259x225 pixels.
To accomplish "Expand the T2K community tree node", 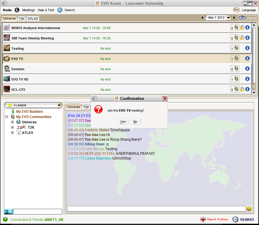I will click(12, 127).
